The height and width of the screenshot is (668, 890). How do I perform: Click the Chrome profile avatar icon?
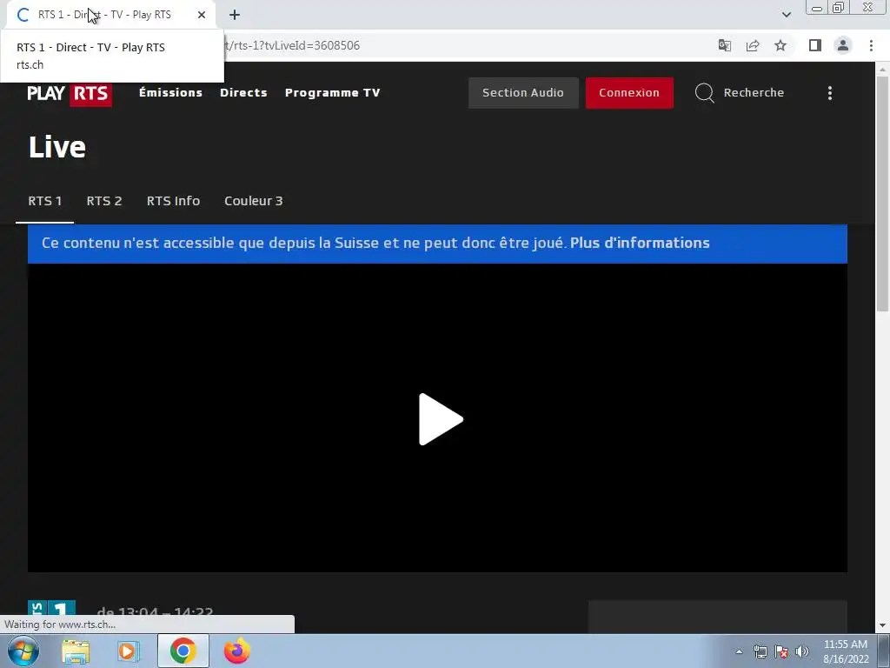pyautogui.click(x=843, y=45)
